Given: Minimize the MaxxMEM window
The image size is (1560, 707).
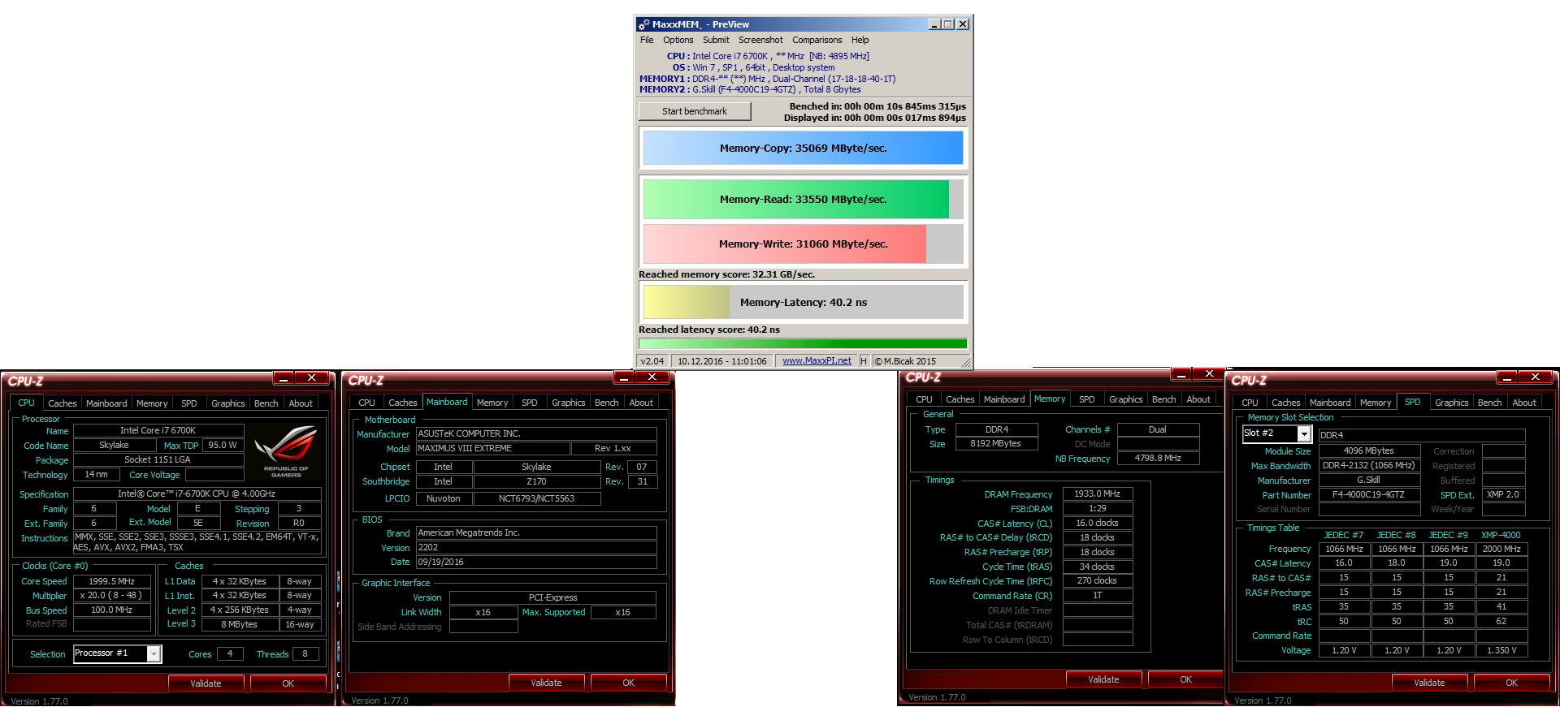Looking at the screenshot, I should [934, 24].
